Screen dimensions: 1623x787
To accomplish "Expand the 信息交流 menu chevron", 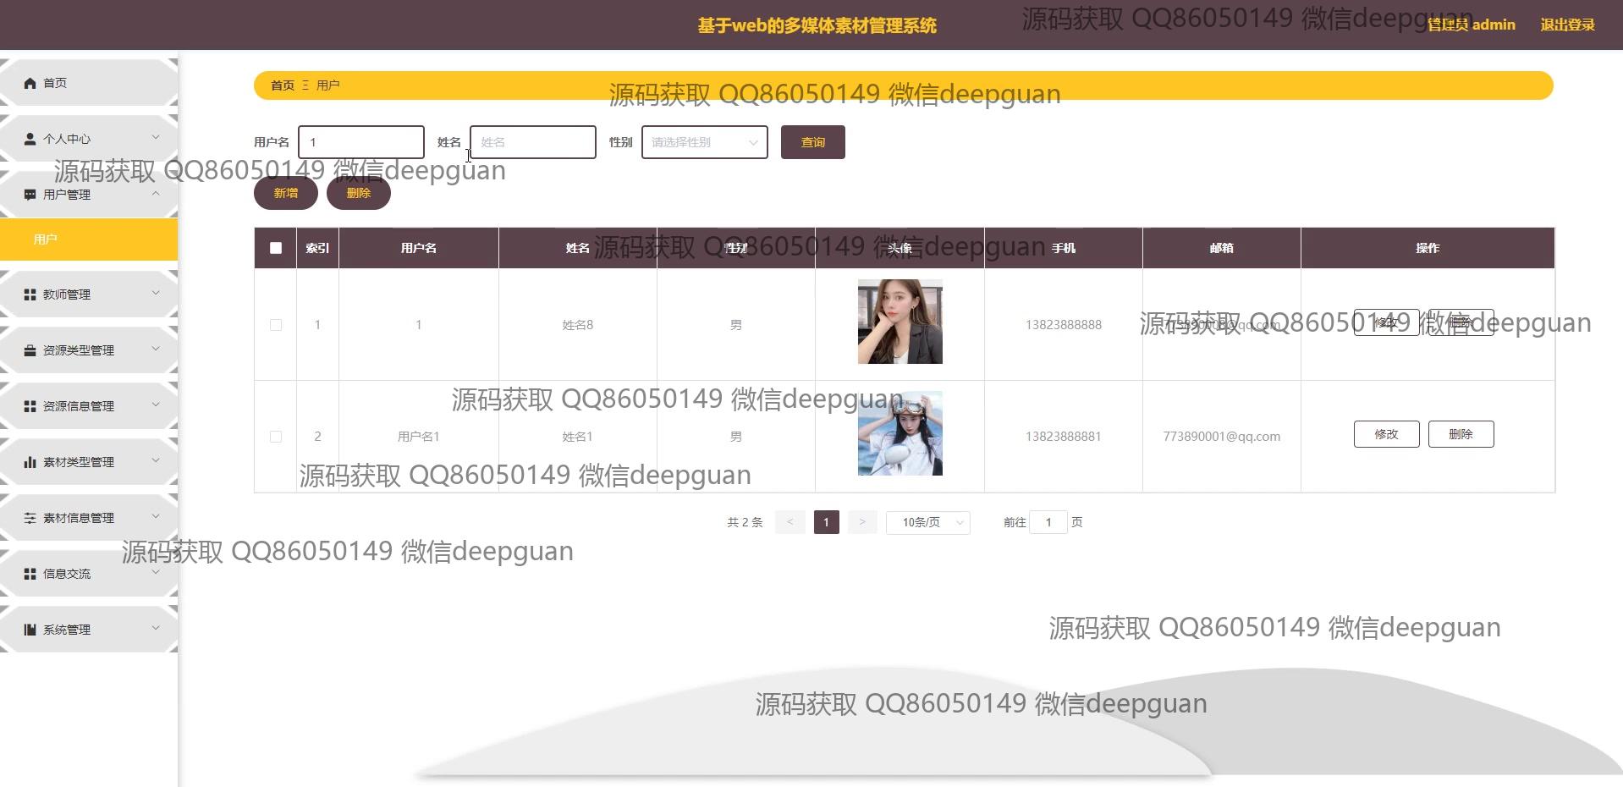I will coord(156,572).
